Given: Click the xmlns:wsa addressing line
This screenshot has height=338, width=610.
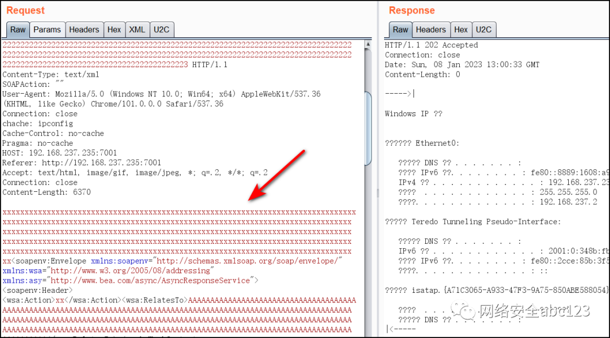Looking at the screenshot, I should pos(108,271).
